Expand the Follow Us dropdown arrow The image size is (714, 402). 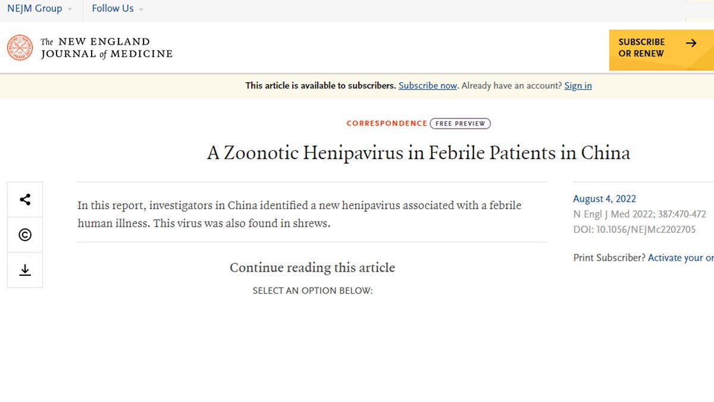(x=140, y=10)
